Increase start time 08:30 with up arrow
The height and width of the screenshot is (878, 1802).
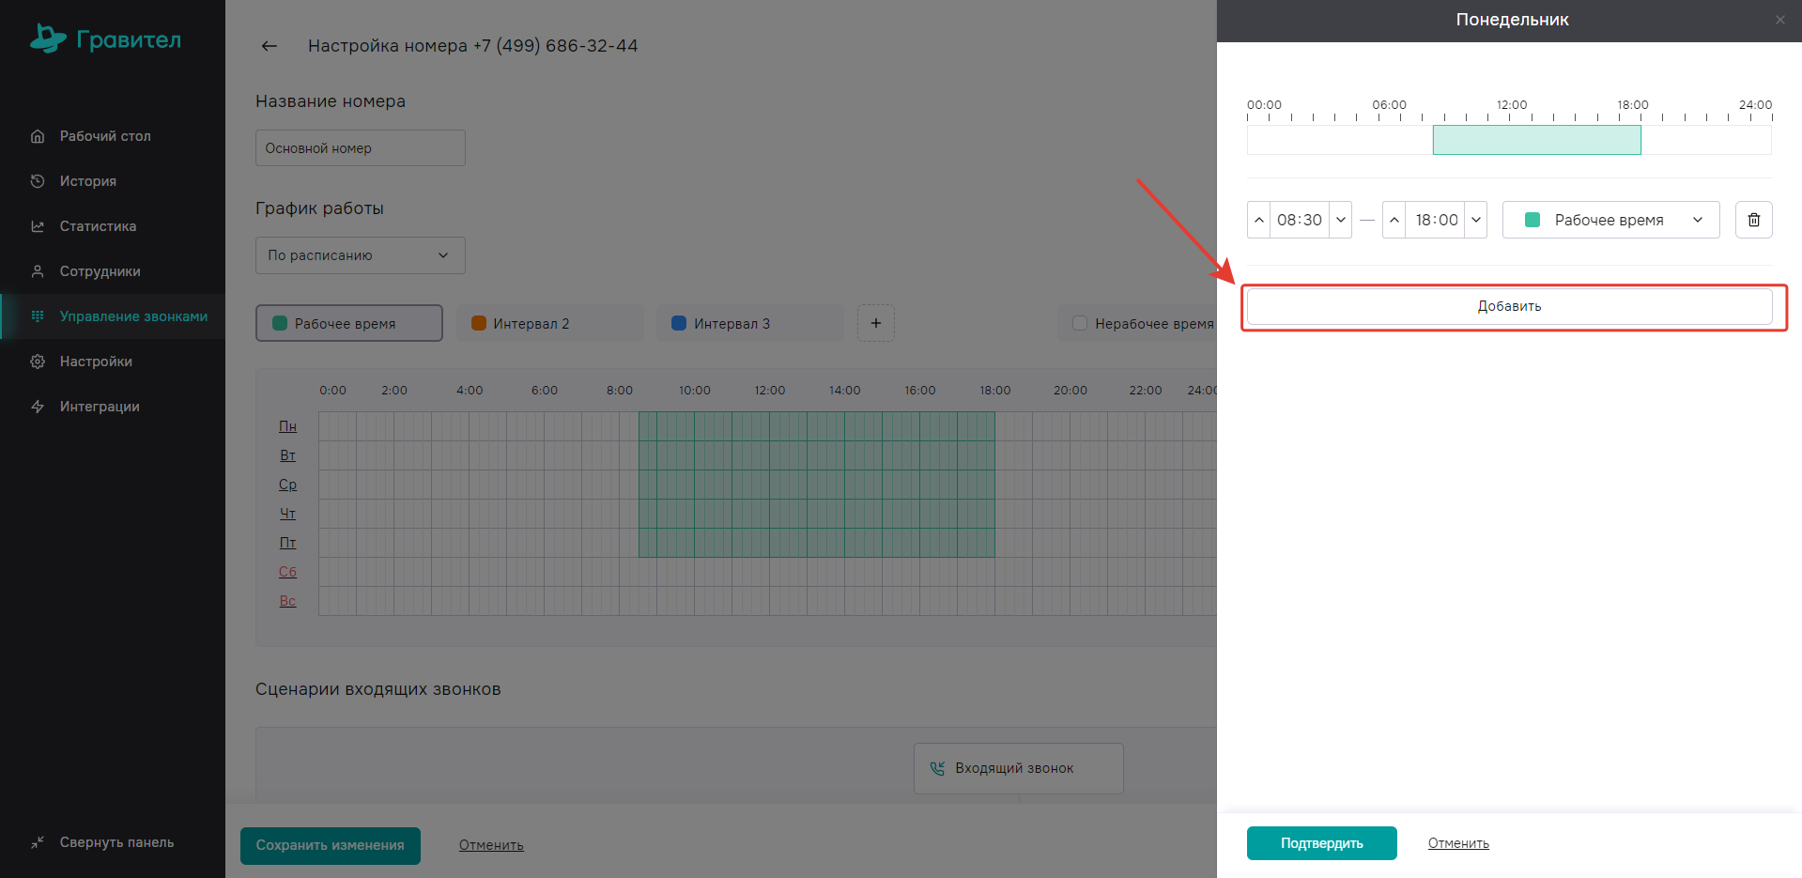1259,220
